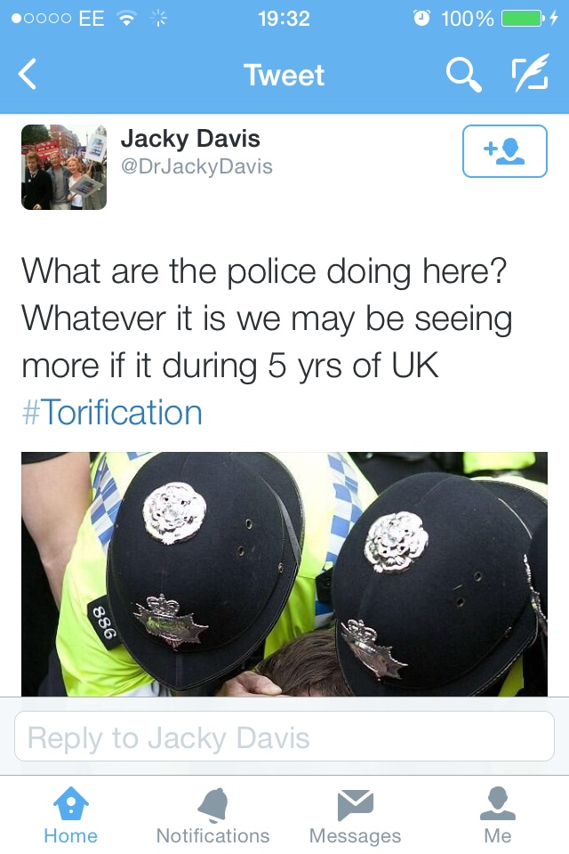Screen dimensions: 569x854
Task: Open the #Torification hashtag
Action: click(x=112, y=412)
